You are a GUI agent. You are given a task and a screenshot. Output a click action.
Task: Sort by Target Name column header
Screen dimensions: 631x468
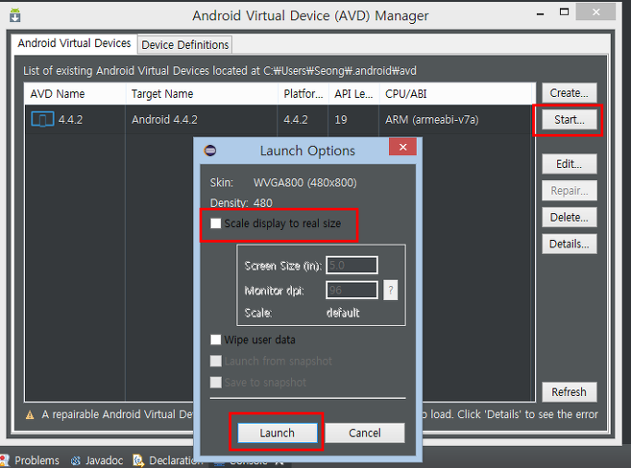202,94
